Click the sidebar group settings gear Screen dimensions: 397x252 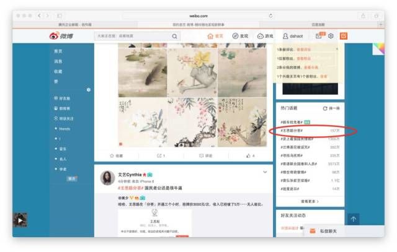(x=88, y=90)
